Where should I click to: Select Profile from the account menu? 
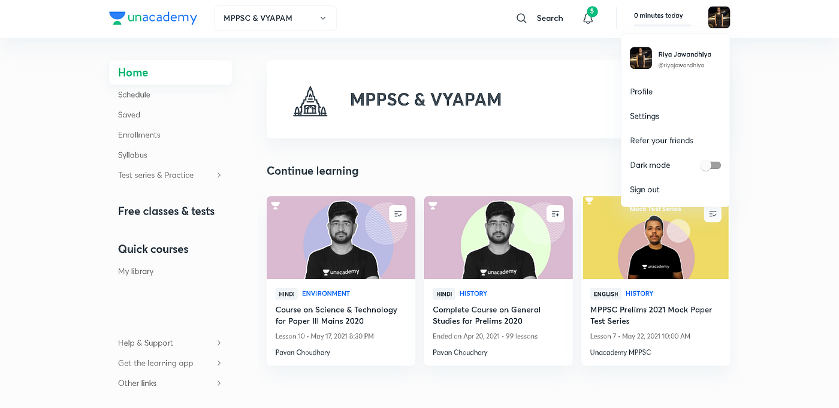point(641,92)
